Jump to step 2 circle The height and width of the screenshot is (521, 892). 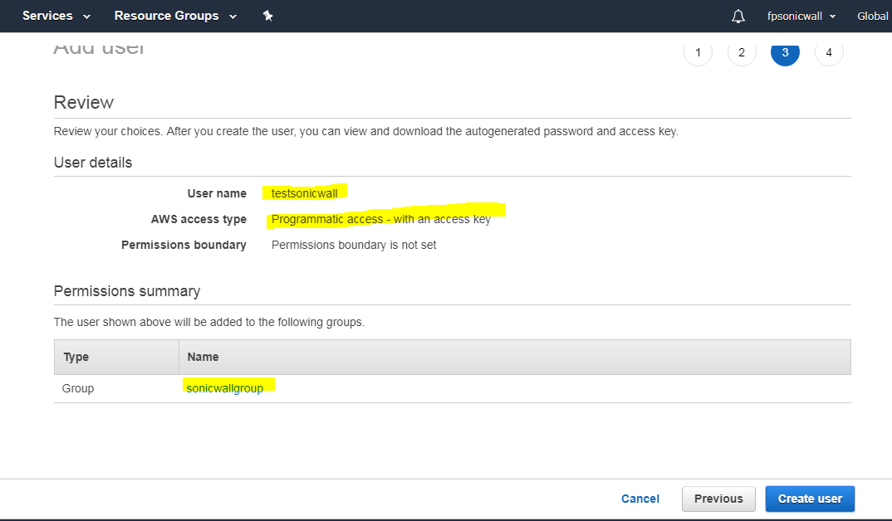coord(741,53)
